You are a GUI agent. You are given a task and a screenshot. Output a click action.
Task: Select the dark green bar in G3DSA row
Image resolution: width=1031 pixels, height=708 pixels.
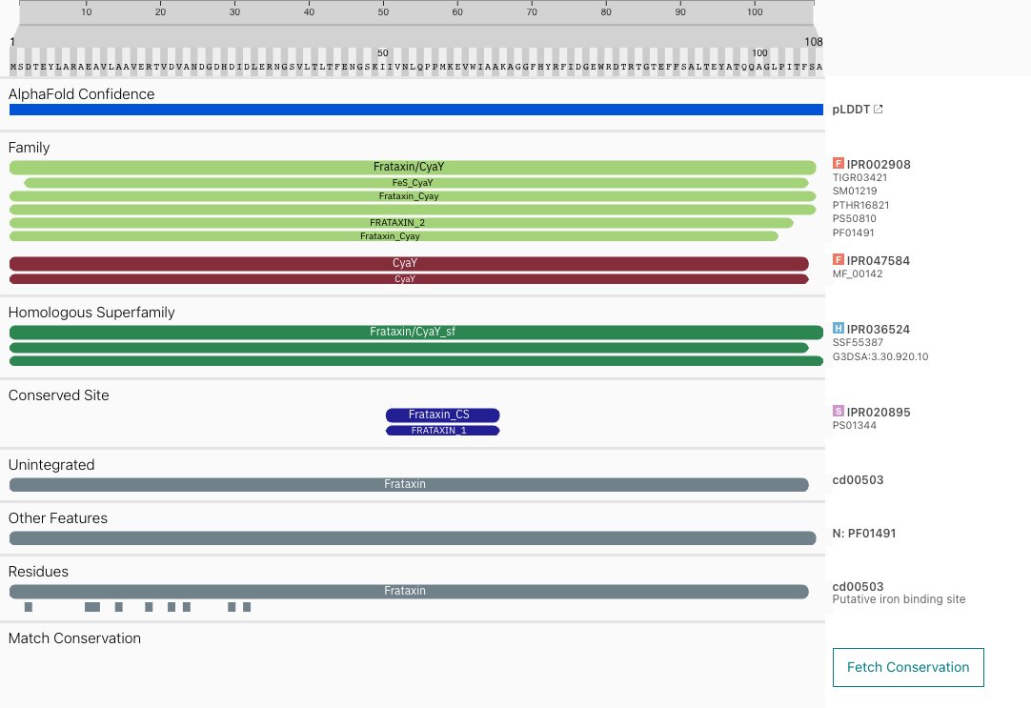(x=416, y=361)
